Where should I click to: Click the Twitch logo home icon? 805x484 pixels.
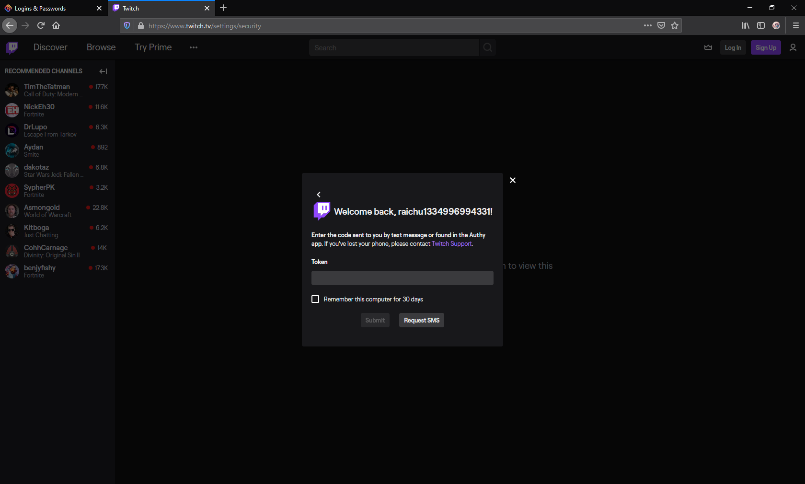[12, 47]
